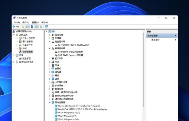189x121 pixels.
Task: Click the scan for hardware changes monitor icon
Action: click(x=46, y=27)
